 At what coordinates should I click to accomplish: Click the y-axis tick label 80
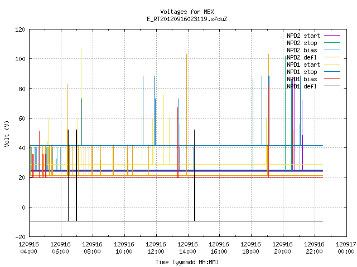click(x=22, y=89)
